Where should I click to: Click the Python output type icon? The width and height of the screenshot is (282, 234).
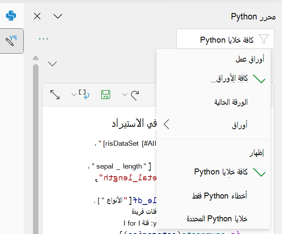coord(84,95)
